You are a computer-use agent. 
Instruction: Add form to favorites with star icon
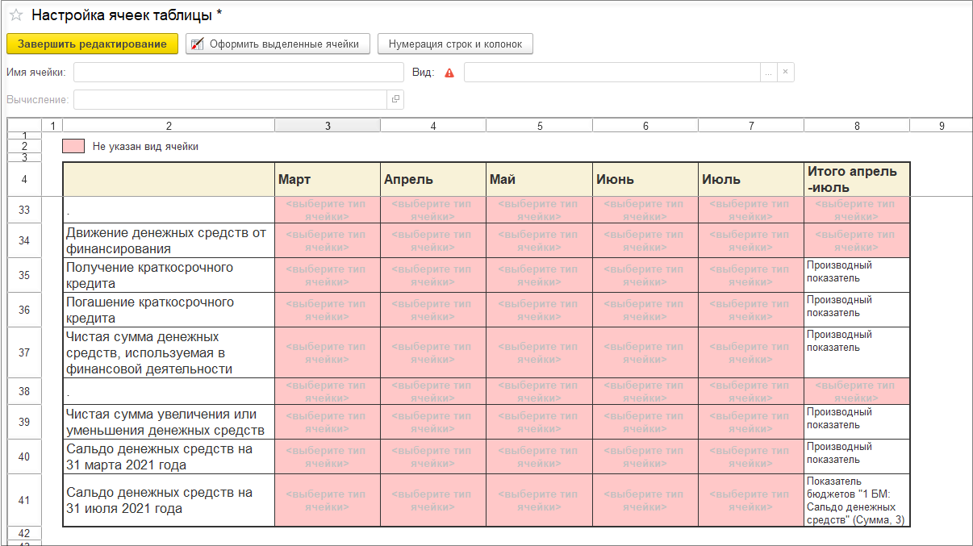(x=15, y=15)
